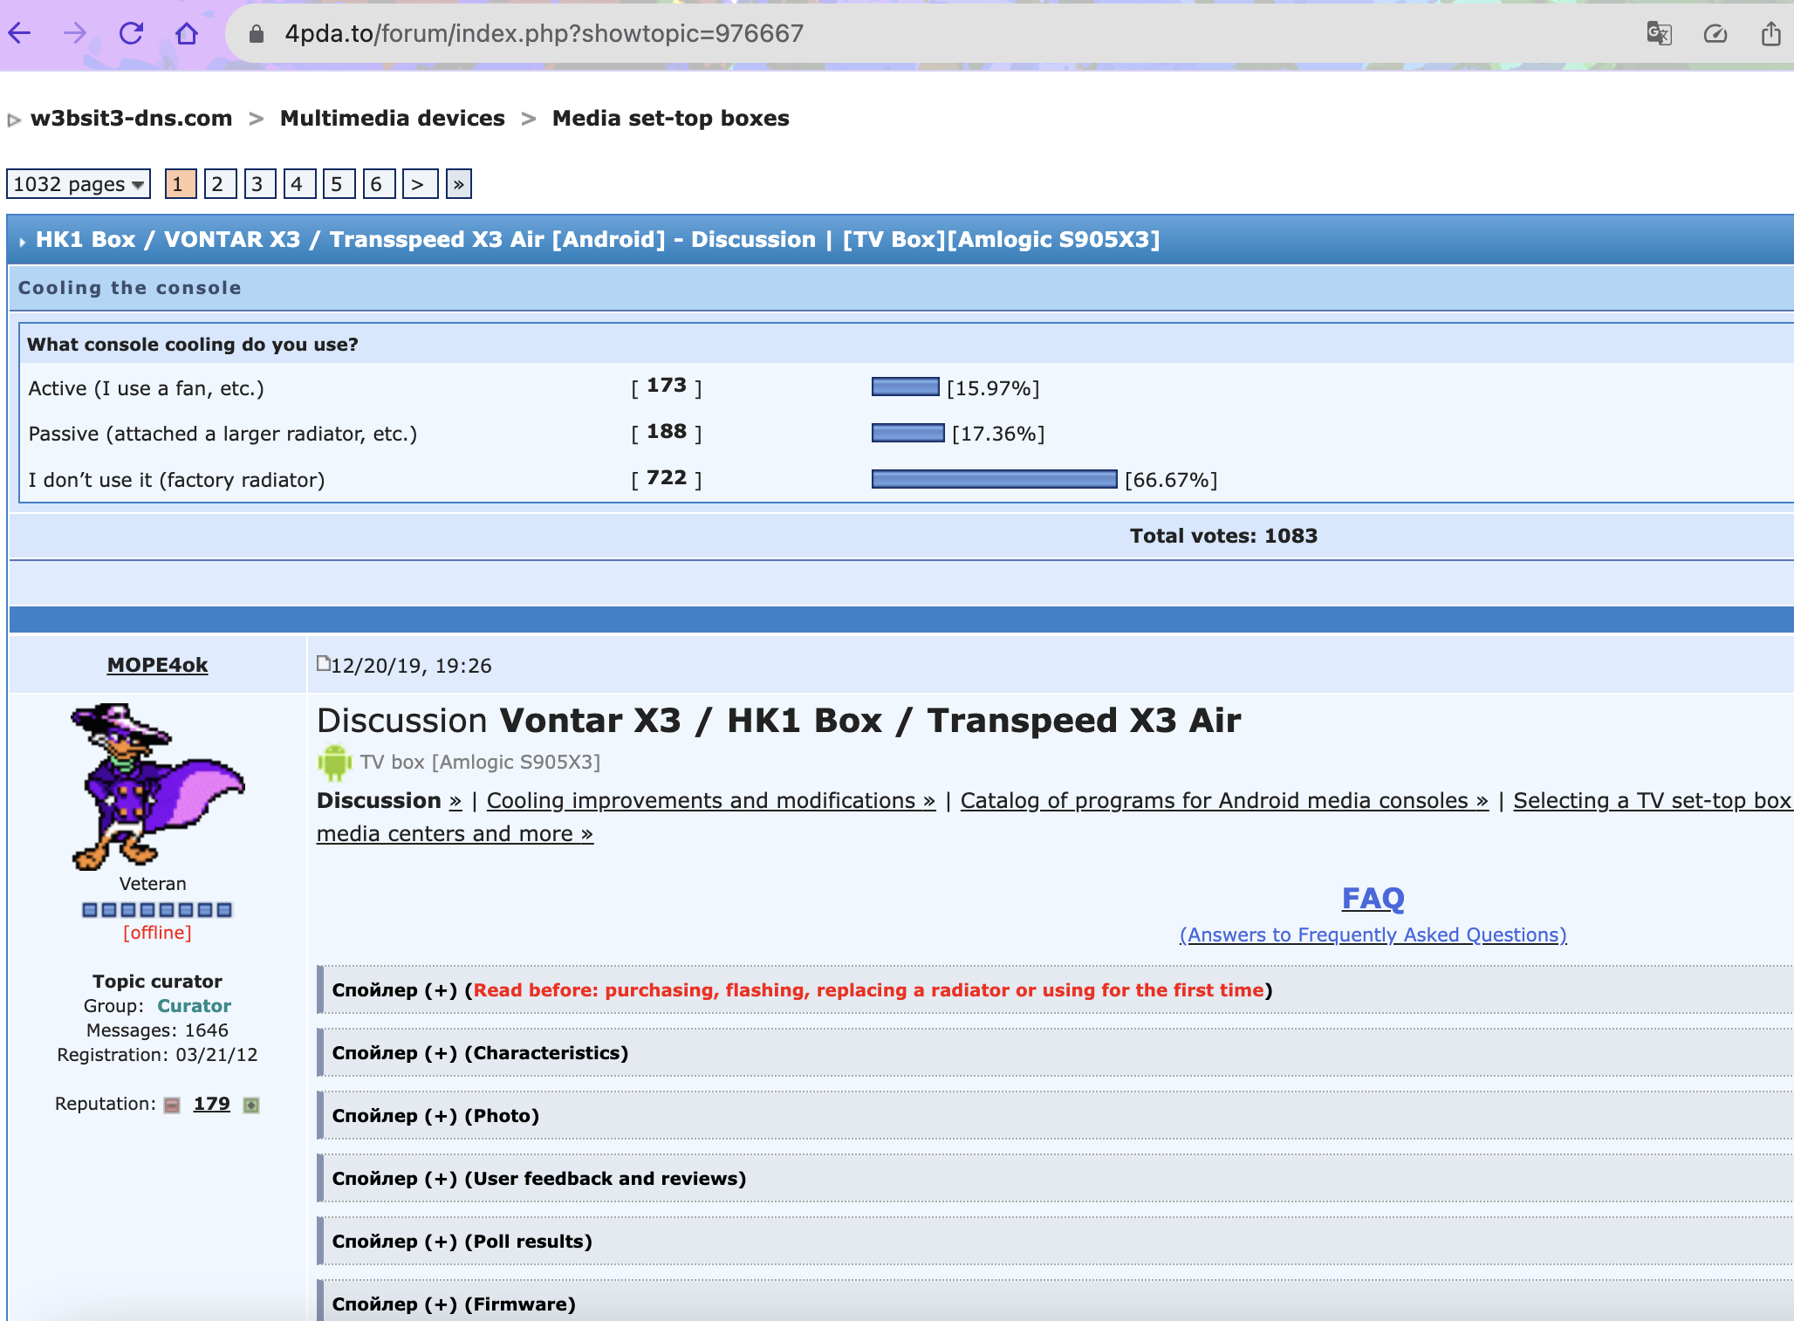The image size is (1794, 1321).
Task: Go to browser home page icon
Action: pos(187,34)
